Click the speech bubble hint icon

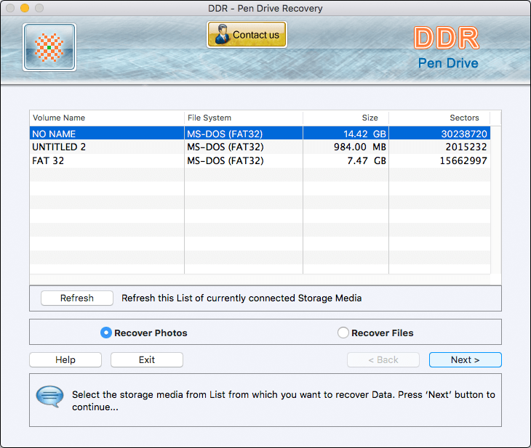pos(49,396)
